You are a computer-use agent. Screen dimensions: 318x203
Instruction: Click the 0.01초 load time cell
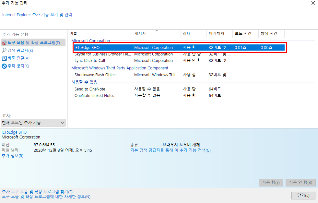coord(240,47)
